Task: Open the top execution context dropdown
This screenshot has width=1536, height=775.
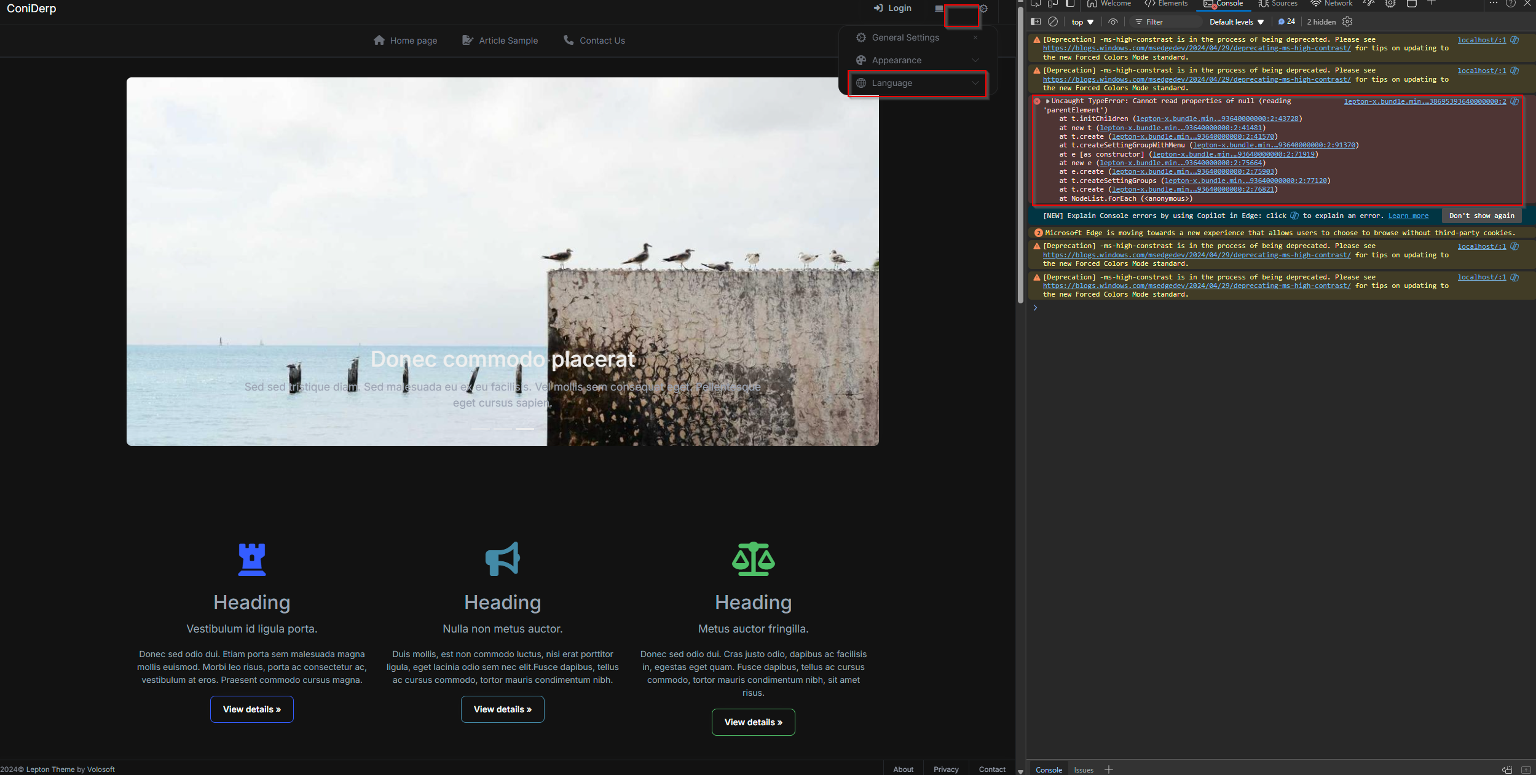Action: [x=1082, y=21]
